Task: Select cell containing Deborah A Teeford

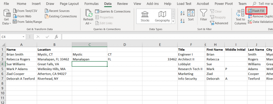Action: 21,79
